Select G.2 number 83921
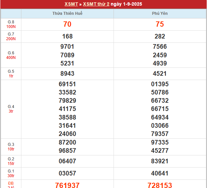Viewport: 207px width, 188px height. pos(160,161)
